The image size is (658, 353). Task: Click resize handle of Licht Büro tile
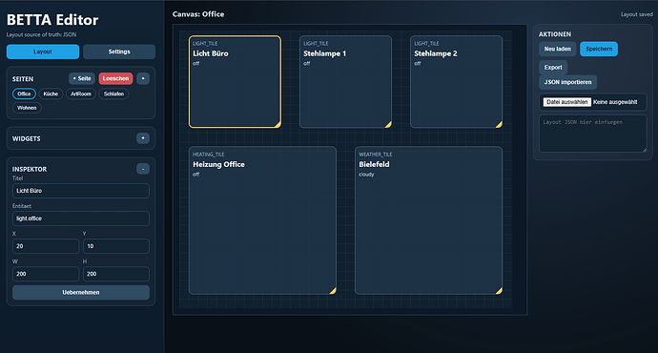(278, 124)
